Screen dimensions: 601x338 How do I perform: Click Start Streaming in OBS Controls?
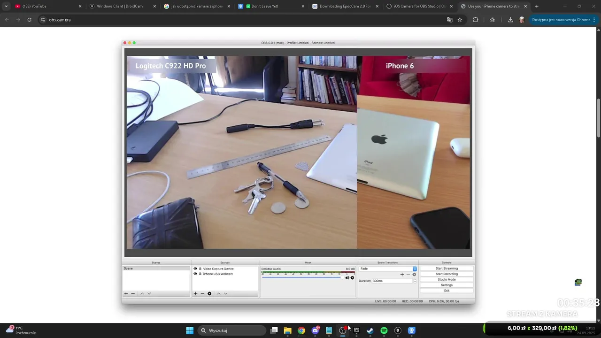447,269
